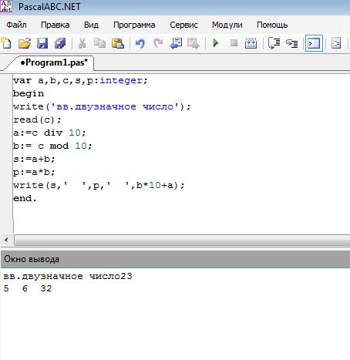350x360 pixels.
Task: Copy selection with the copy icon
Action: click(99, 43)
